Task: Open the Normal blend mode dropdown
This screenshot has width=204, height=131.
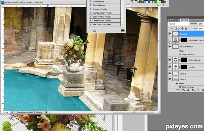Action: click(178, 24)
